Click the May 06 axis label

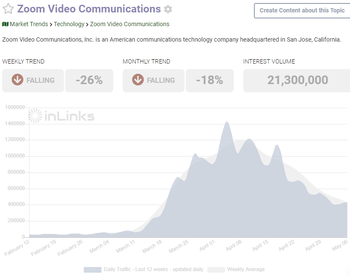click(x=340, y=245)
